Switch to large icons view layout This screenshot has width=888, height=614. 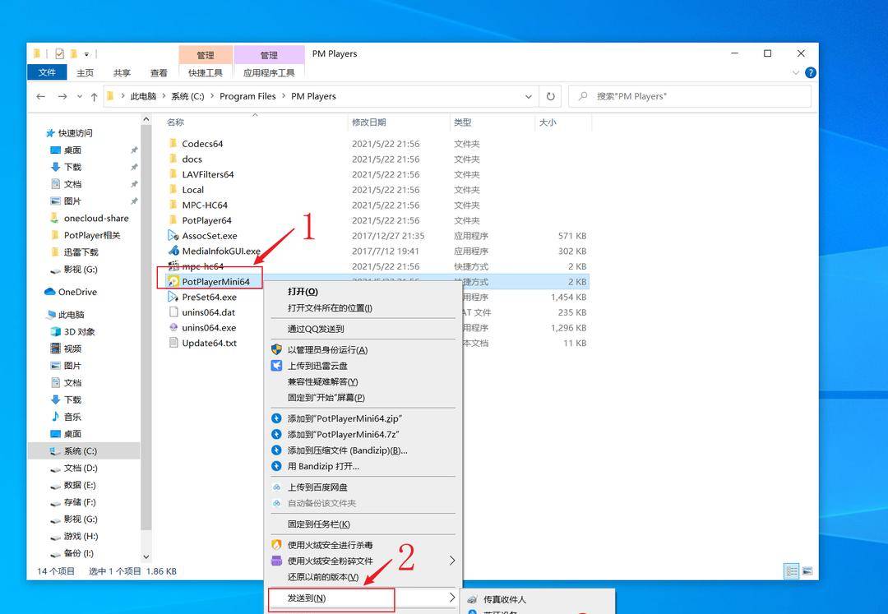(x=807, y=570)
